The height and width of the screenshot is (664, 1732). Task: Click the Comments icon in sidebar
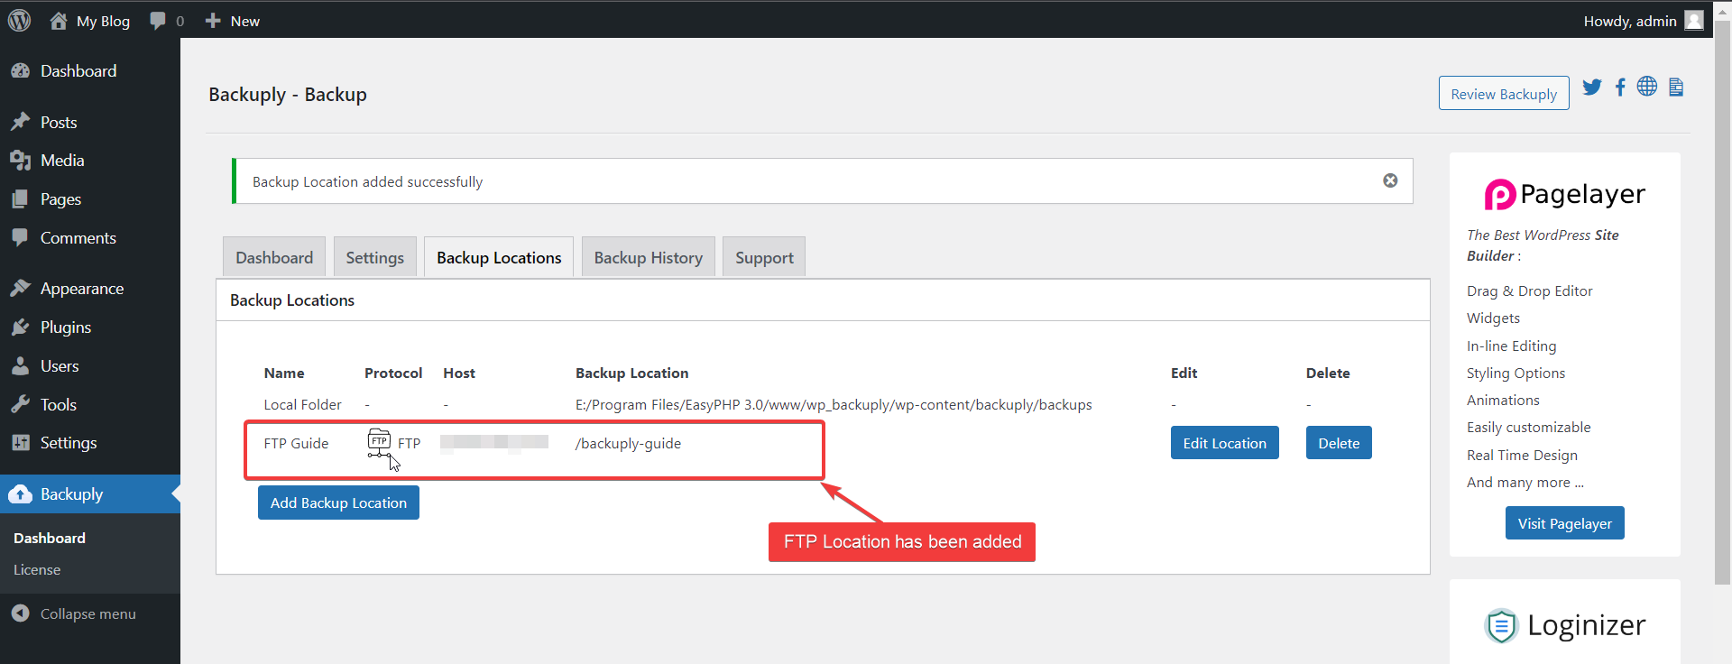click(20, 237)
